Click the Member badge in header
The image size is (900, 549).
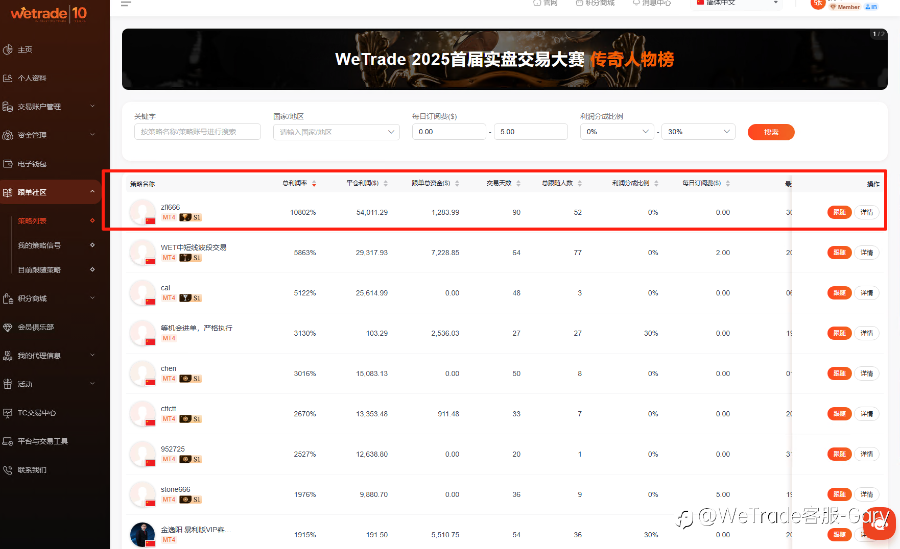tap(845, 7)
